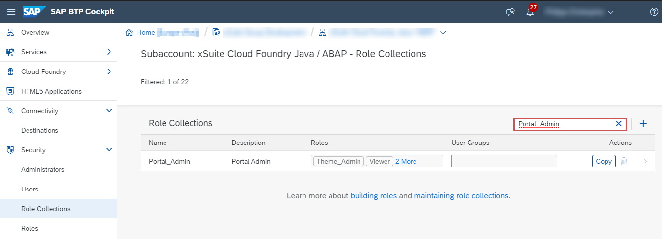Screen dimensions: 662x239
Task: Click the help question mark icon
Action: (654, 12)
